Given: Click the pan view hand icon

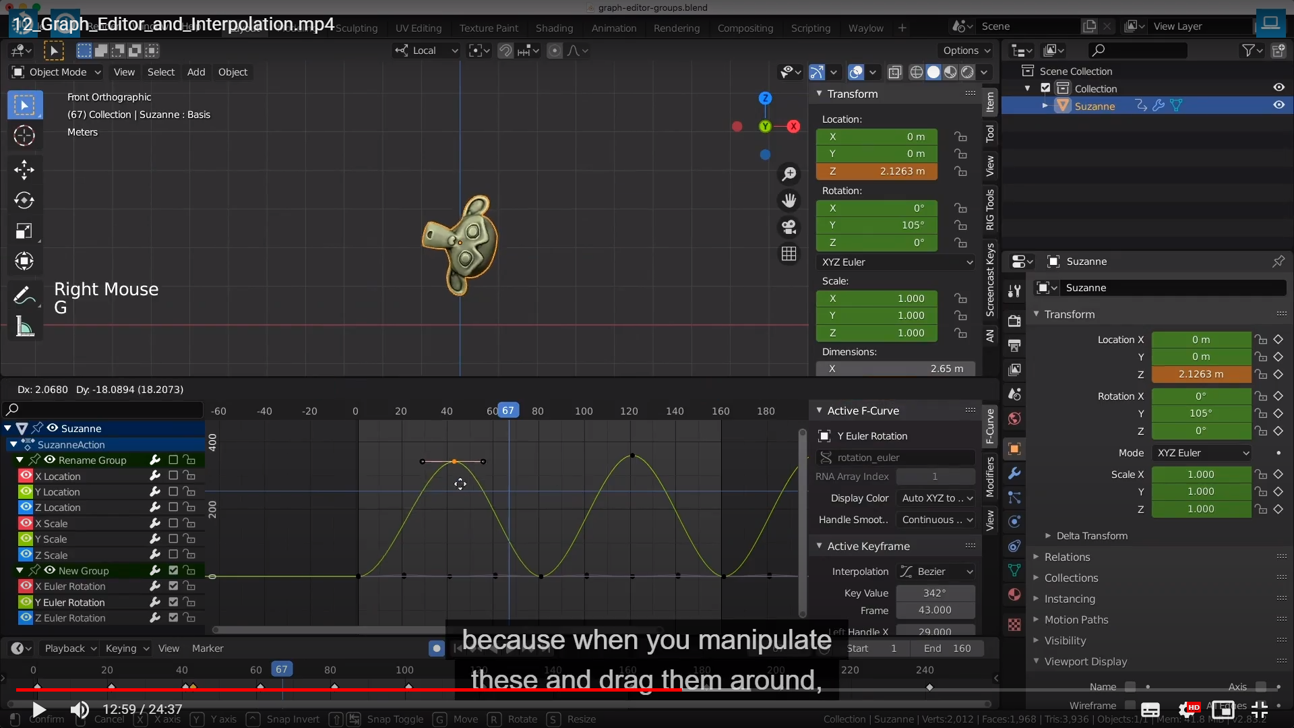Looking at the screenshot, I should pyautogui.click(x=789, y=200).
